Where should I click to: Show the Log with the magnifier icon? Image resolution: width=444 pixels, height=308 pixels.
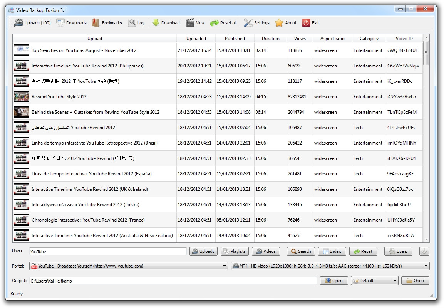(136, 23)
